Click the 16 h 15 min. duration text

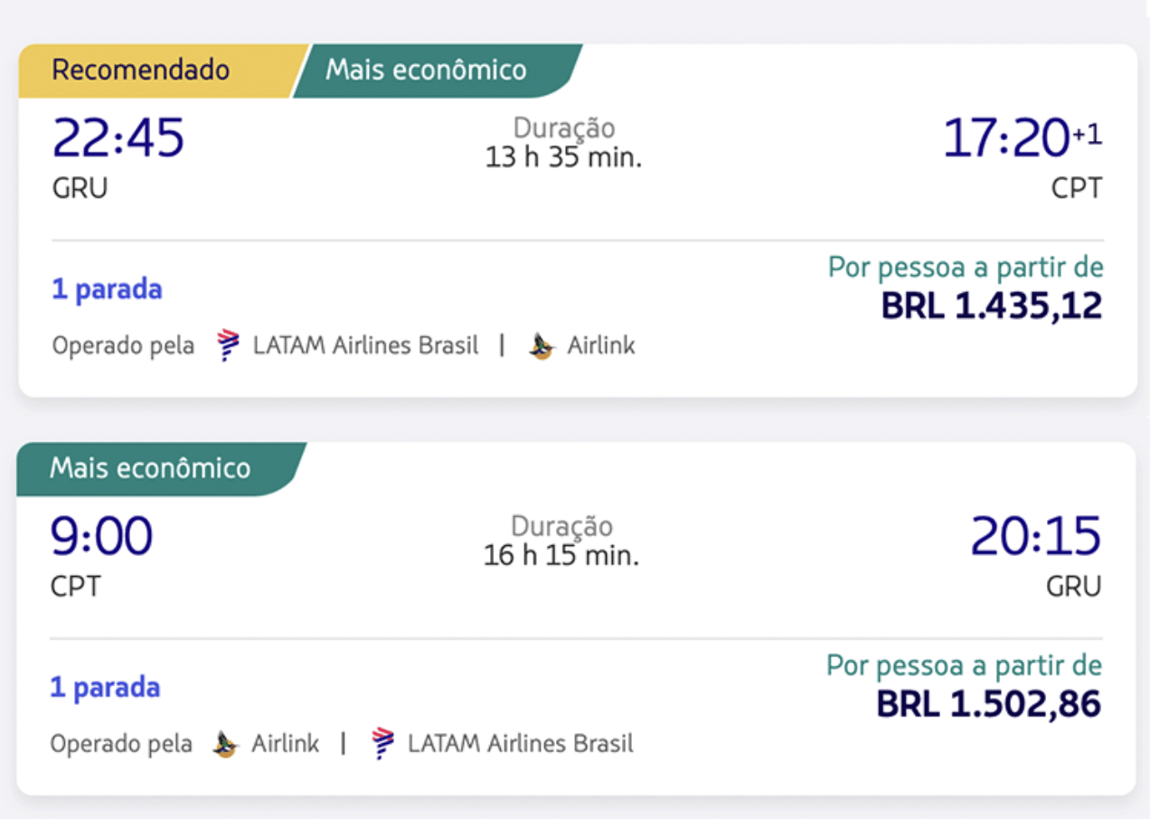[561, 555]
